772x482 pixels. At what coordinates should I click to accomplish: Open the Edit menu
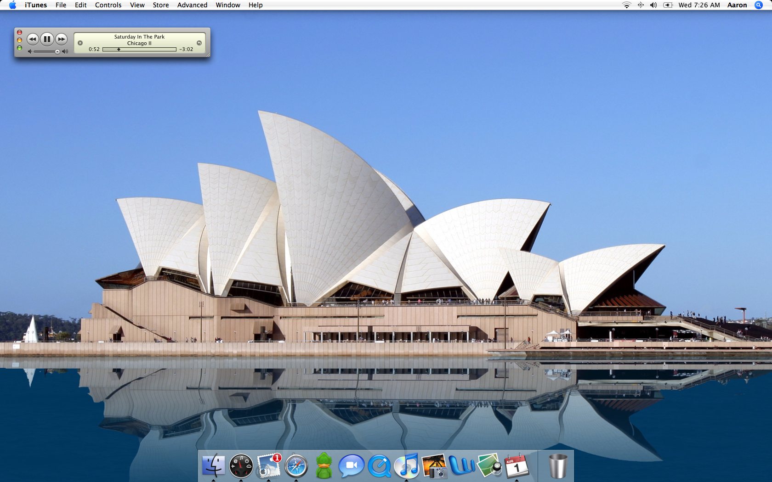point(80,5)
